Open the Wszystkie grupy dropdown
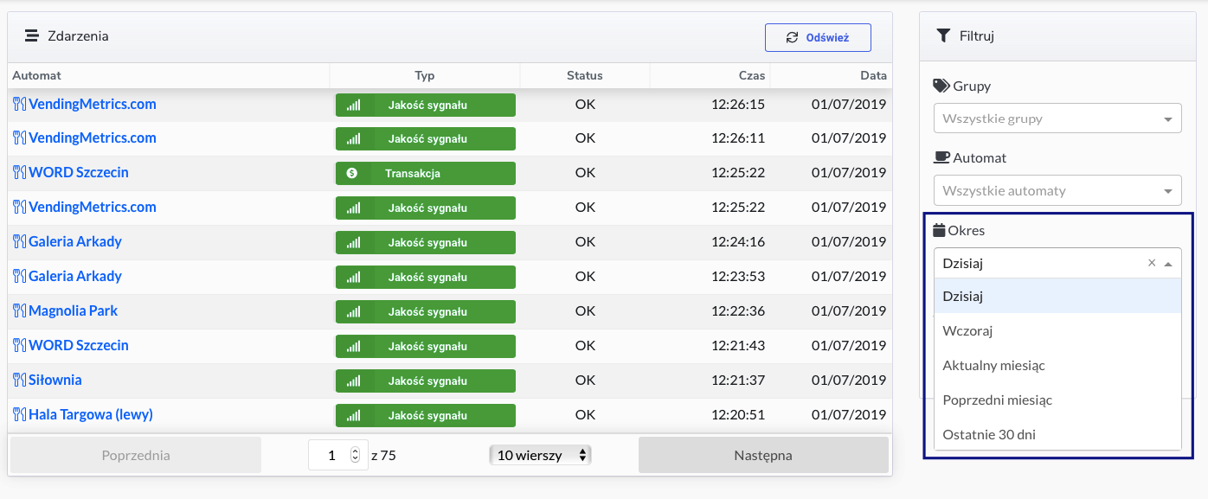The width and height of the screenshot is (1208, 499). [x=1057, y=118]
